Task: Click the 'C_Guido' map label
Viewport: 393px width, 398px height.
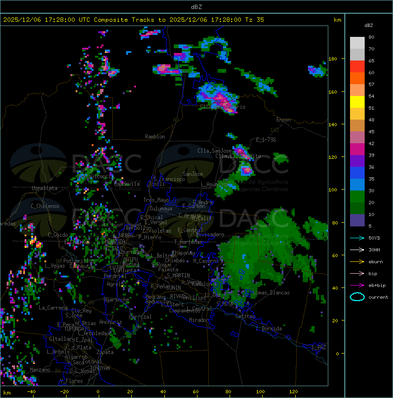Action: point(58,235)
